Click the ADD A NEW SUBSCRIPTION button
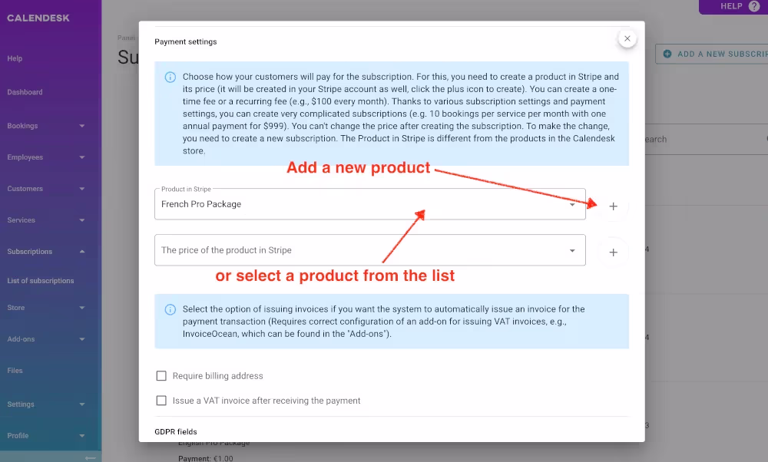Image resolution: width=768 pixels, height=462 pixels. click(x=714, y=54)
